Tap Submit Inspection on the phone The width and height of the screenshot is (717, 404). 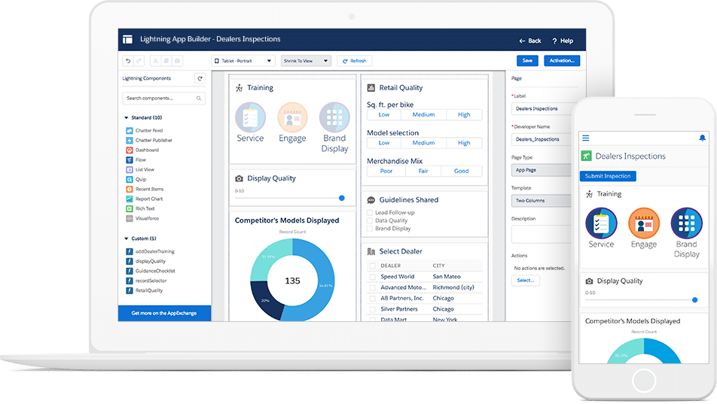tap(608, 176)
